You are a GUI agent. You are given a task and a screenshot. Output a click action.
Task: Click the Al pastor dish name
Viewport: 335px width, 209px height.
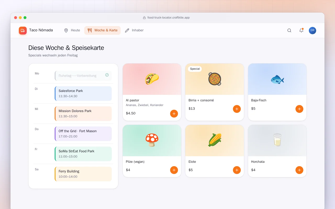(x=132, y=100)
